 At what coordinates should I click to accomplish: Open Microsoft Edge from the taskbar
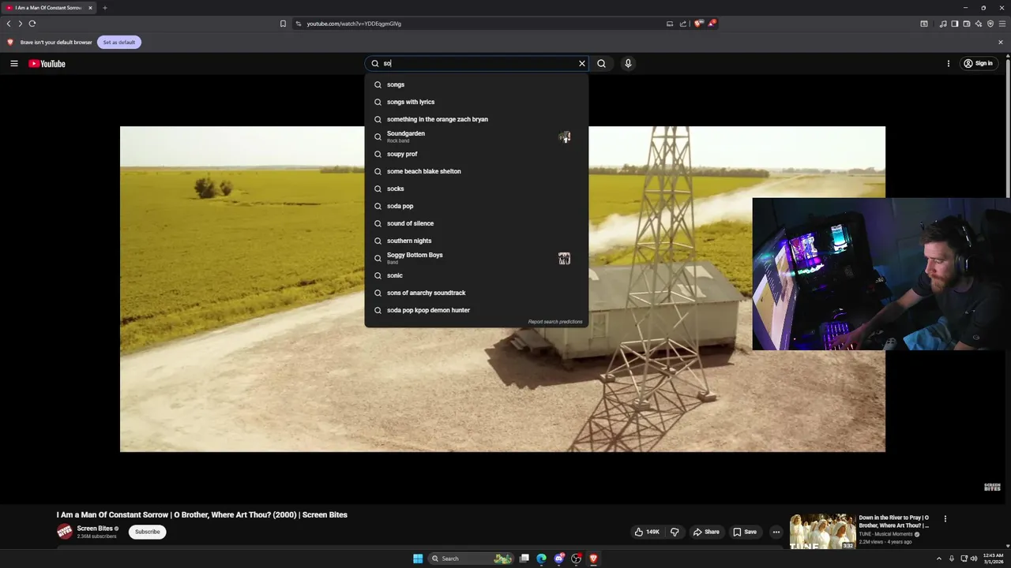(x=541, y=559)
